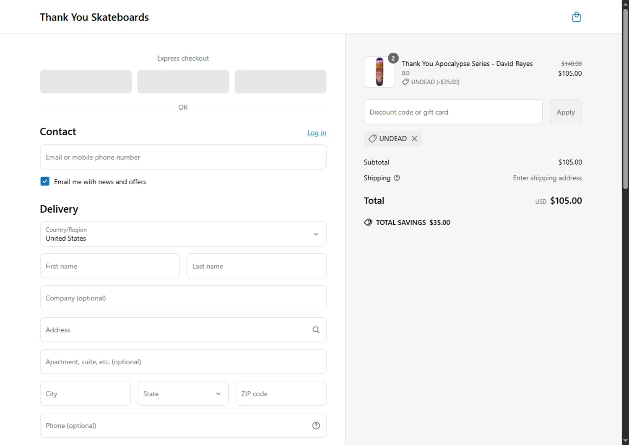Click the struck-through $140.00 price

[x=572, y=64]
